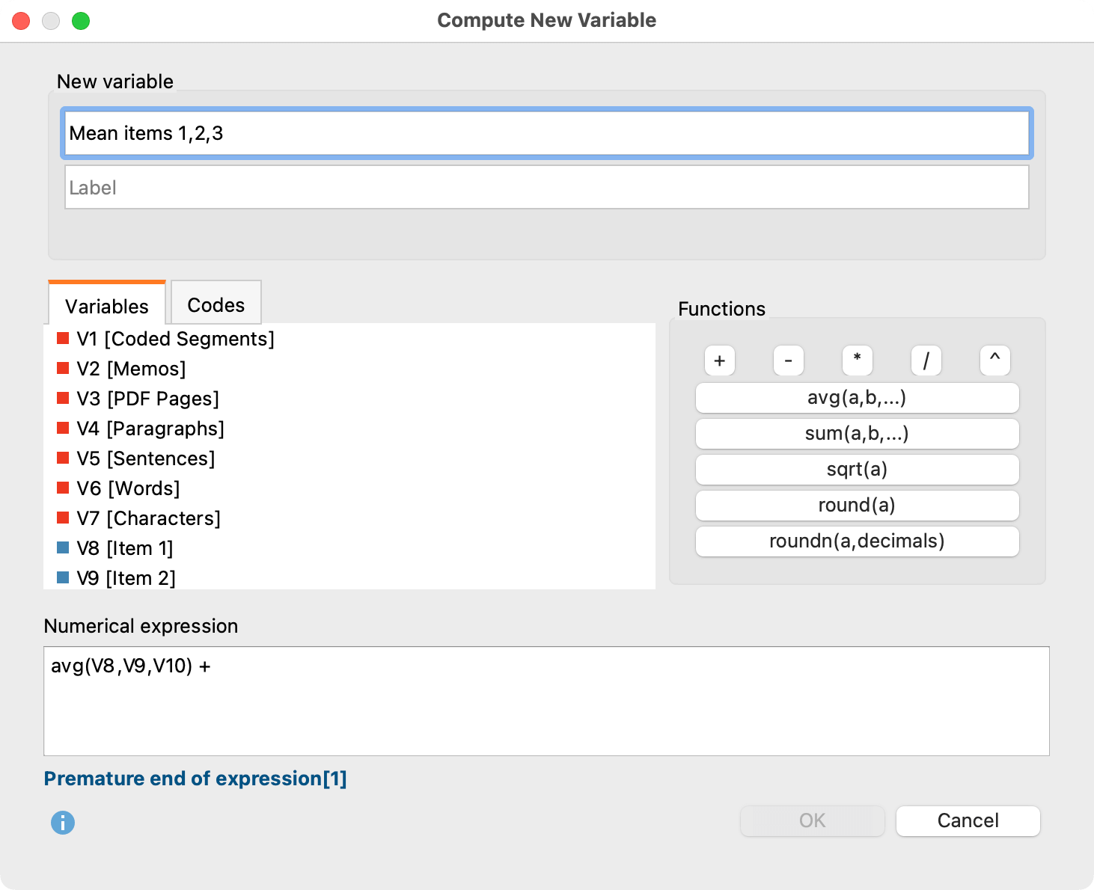This screenshot has width=1094, height=890.
Task: Click the red square icon beside V3 [PDF Pages]
Action: pos(63,397)
